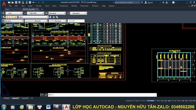Image resolution: width=196 pixels, height=110 pixels.
Task: Open the Edit menu
Action: 16,6
